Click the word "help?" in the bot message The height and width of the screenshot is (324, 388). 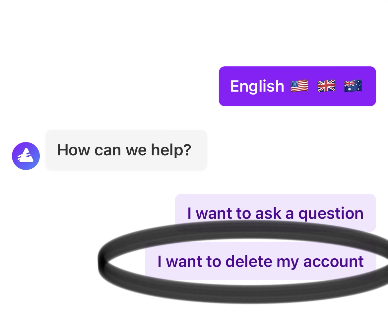[171, 150]
